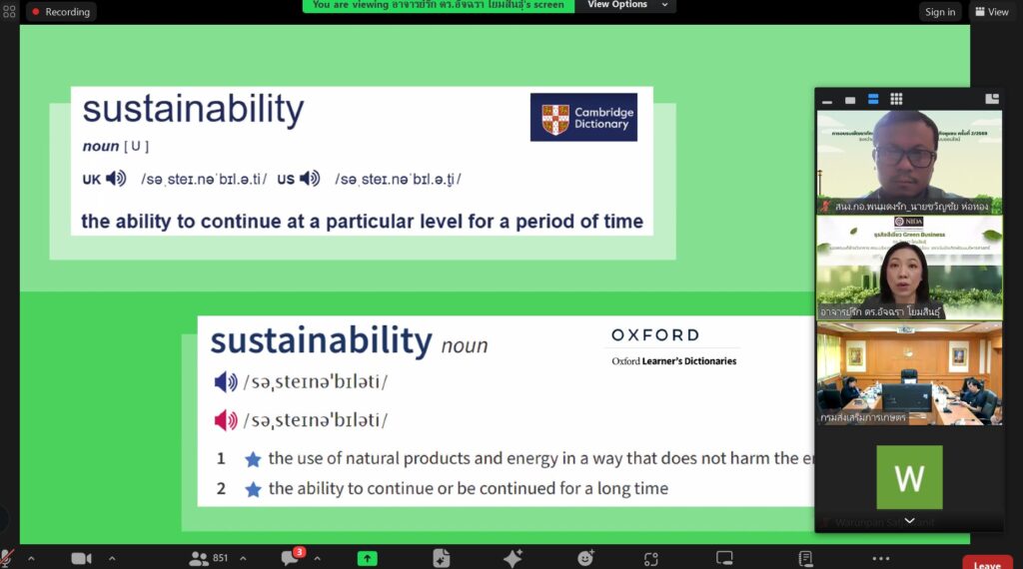The image size is (1023, 569).
Task: Unmute the microphone in Zoom toolbar
Action: [7, 559]
